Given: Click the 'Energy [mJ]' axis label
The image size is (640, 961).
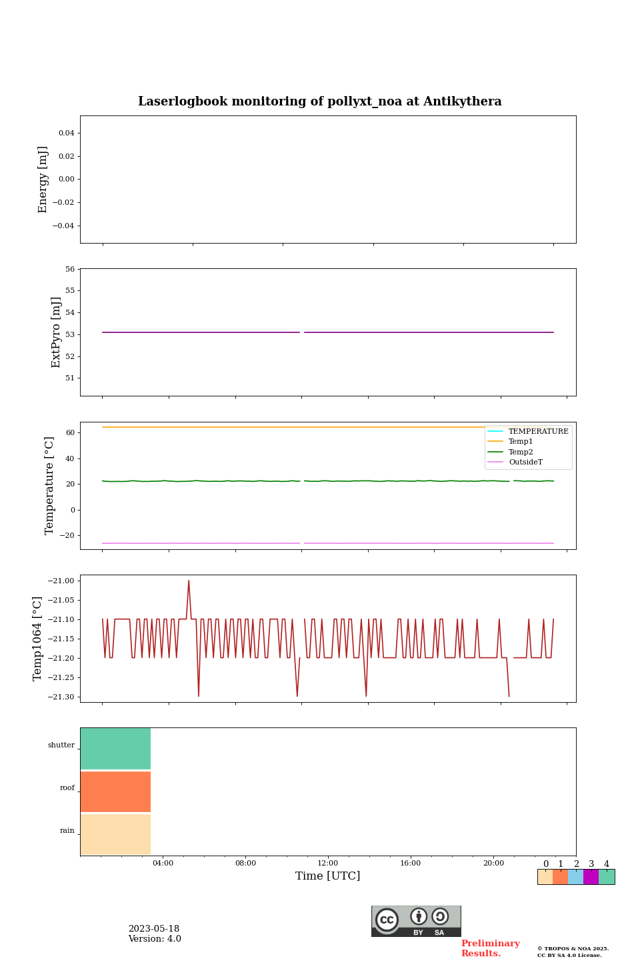Looking at the screenshot, I should pyautogui.click(x=43, y=180).
